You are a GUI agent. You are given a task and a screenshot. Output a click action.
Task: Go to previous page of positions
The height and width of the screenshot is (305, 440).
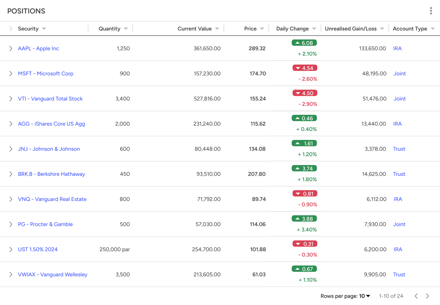(416, 296)
